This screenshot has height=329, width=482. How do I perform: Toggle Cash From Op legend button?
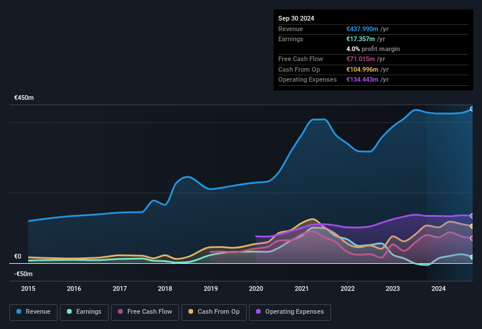point(214,312)
